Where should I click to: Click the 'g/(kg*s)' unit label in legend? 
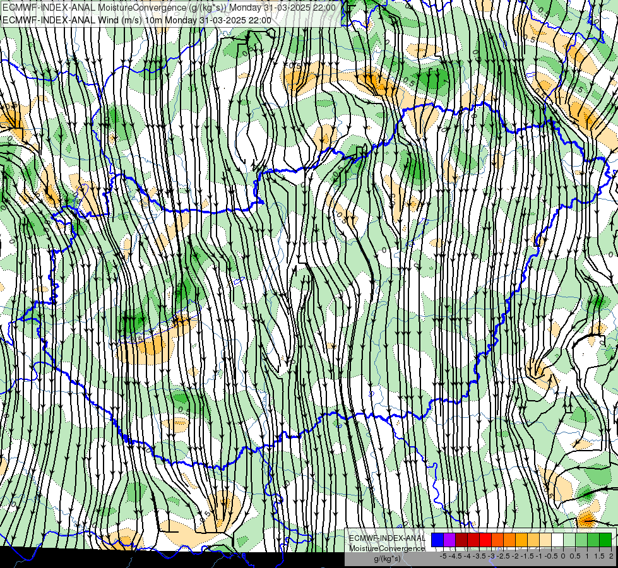click(x=388, y=559)
